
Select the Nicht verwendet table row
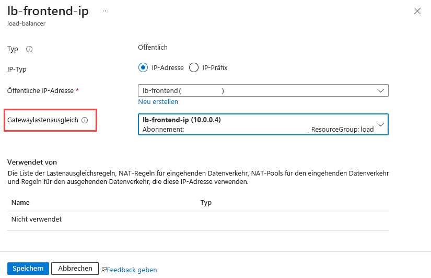[198, 219]
